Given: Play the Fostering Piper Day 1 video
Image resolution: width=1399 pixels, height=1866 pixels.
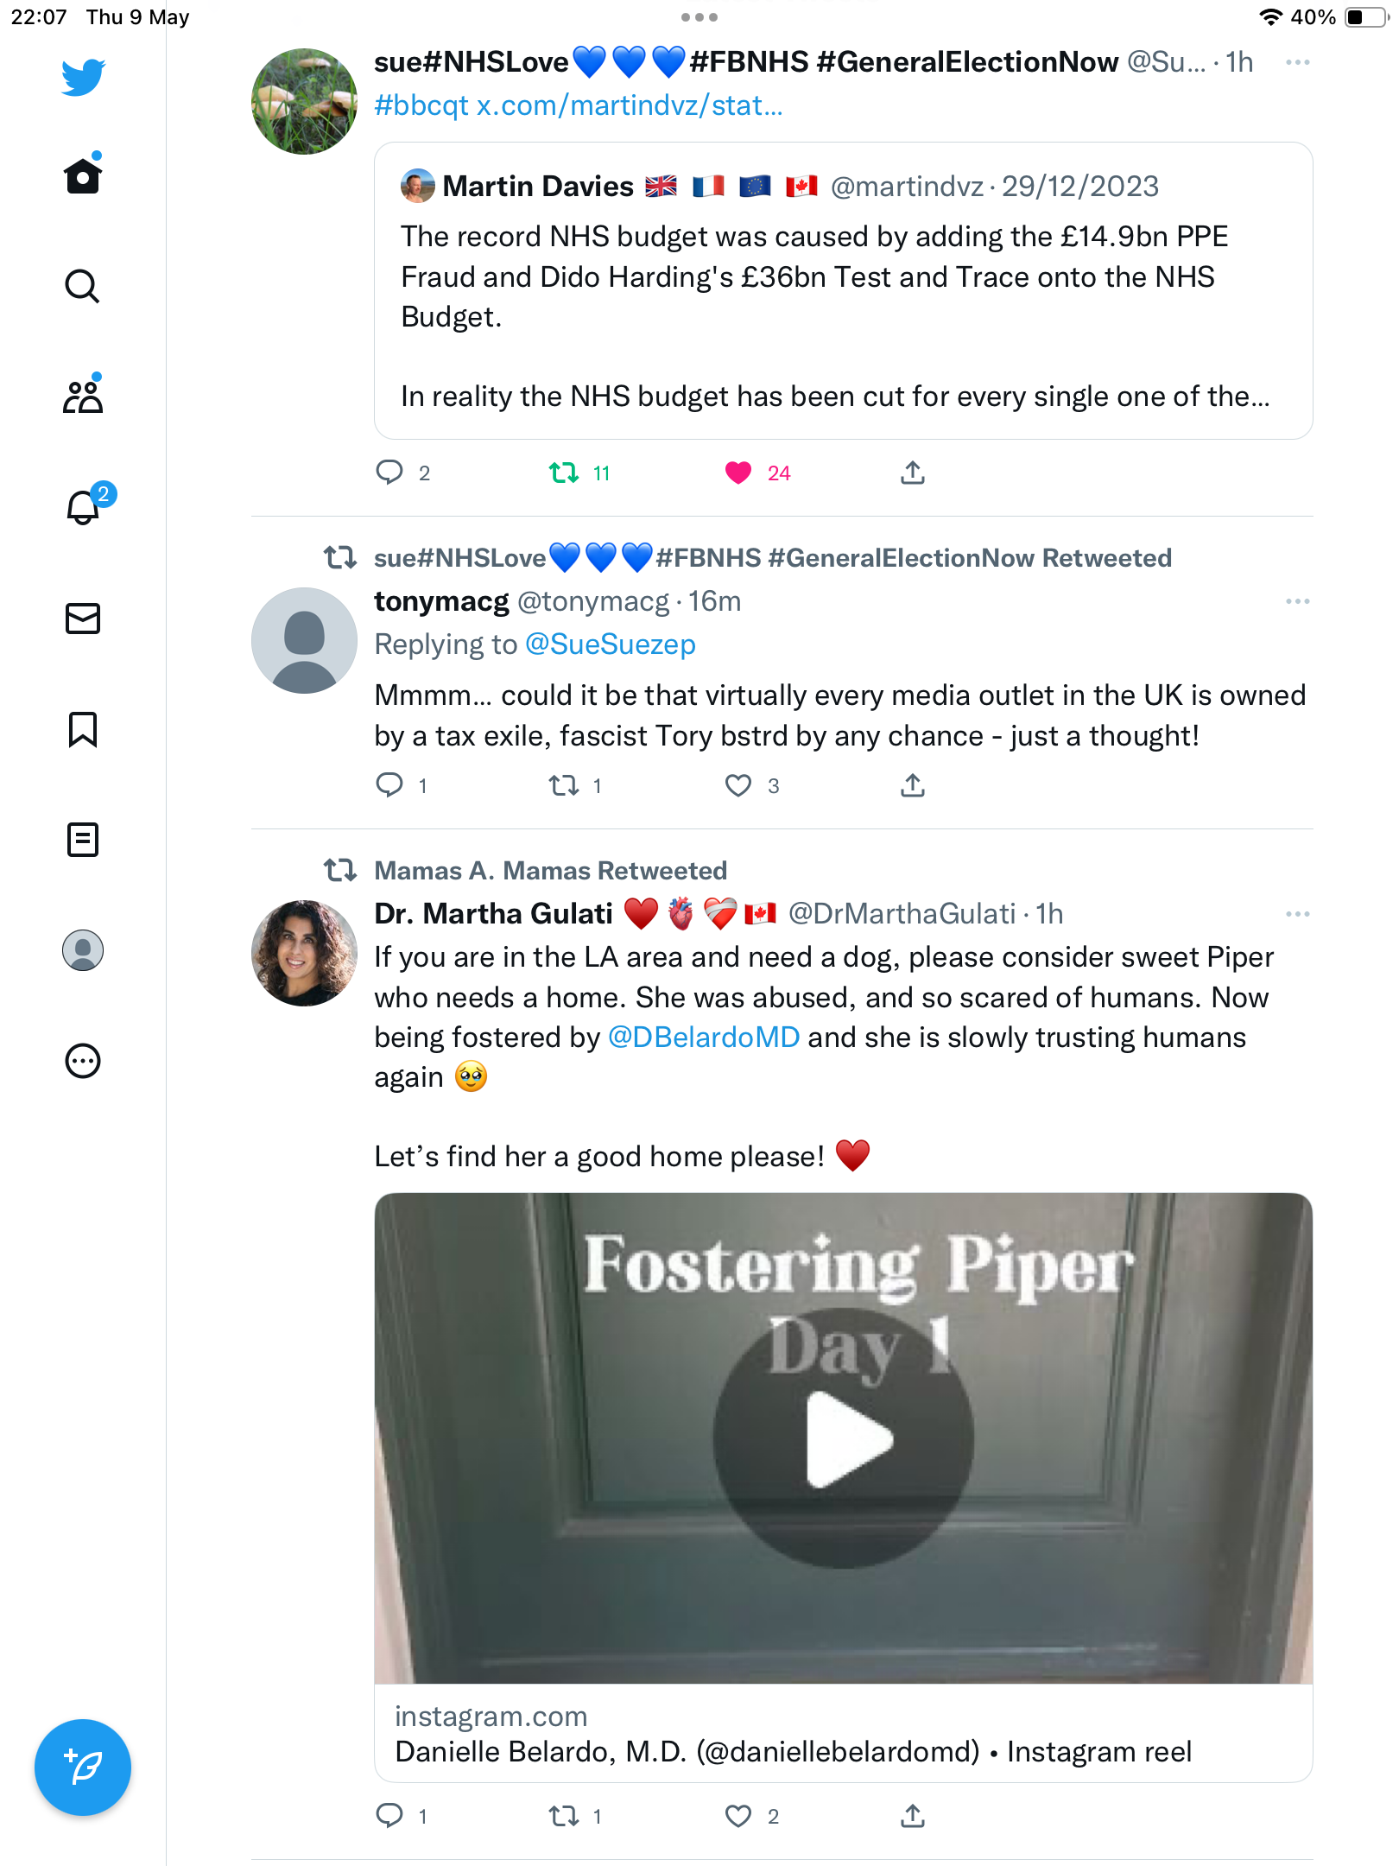Looking at the screenshot, I should coord(844,1438).
